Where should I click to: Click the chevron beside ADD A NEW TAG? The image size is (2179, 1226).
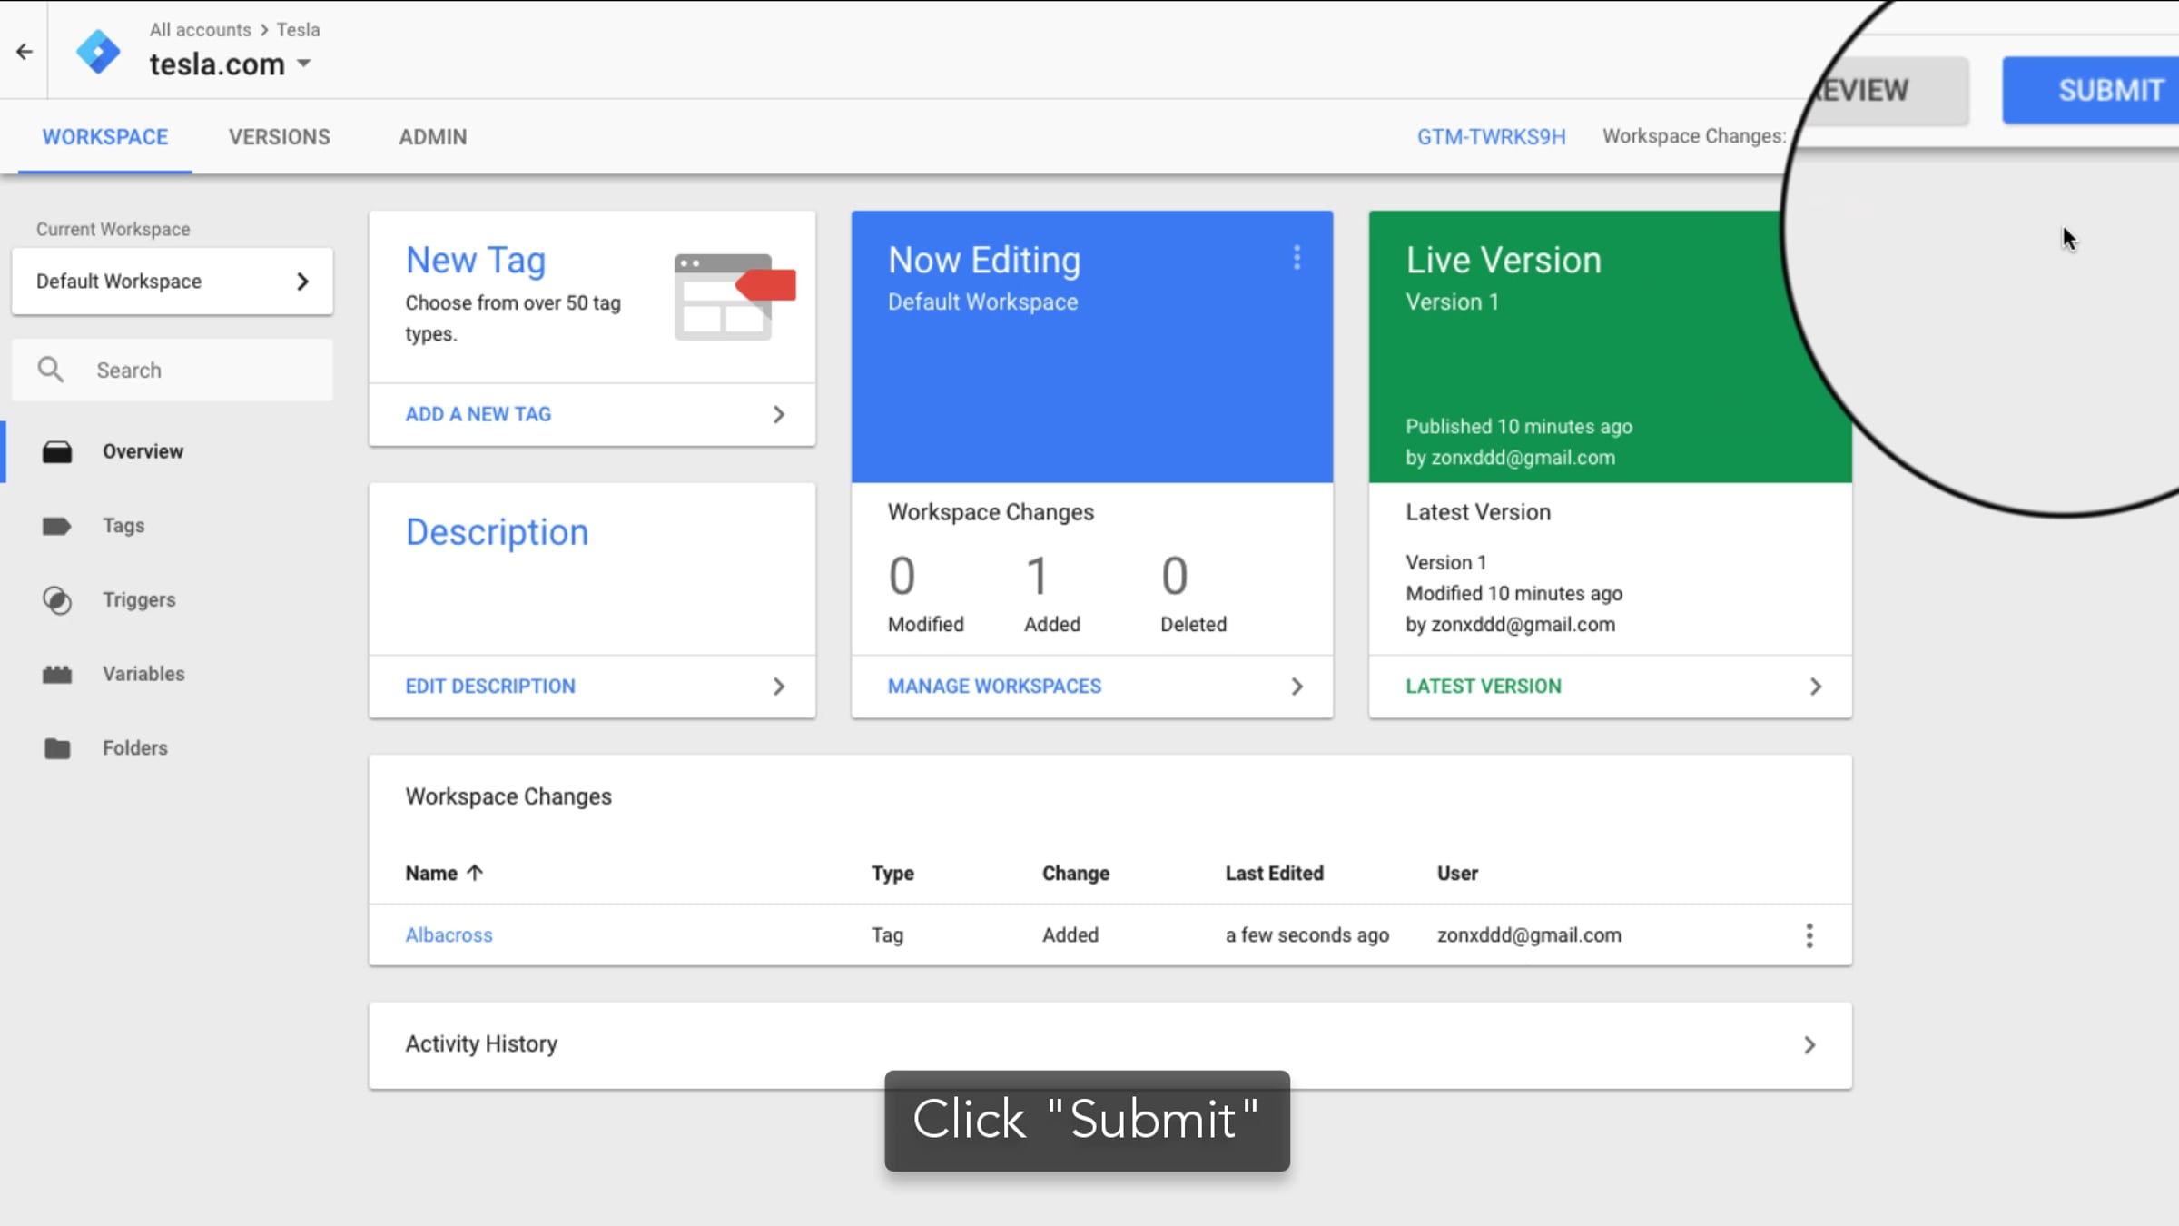point(779,414)
